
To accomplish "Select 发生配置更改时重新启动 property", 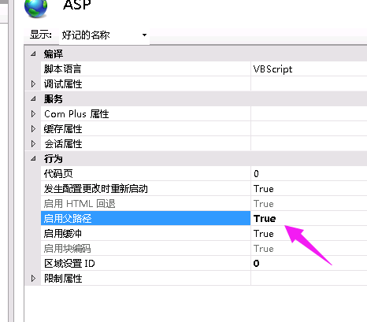I will (x=146, y=189).
